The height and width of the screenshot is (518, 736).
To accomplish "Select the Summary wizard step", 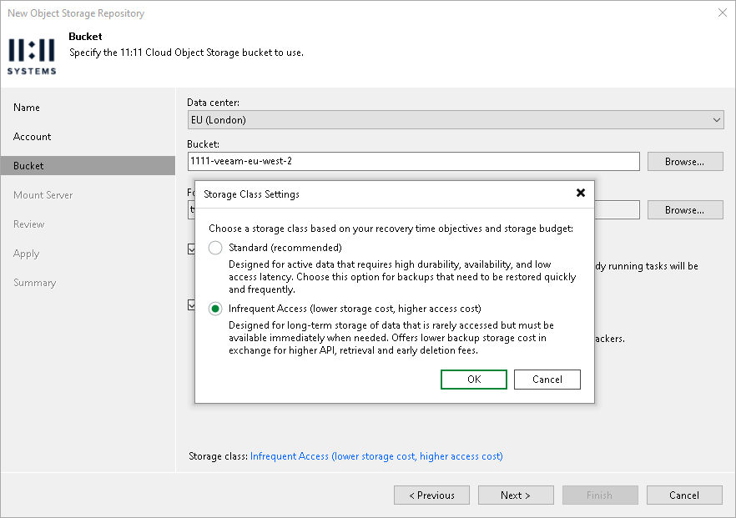I will pos(35,283).
